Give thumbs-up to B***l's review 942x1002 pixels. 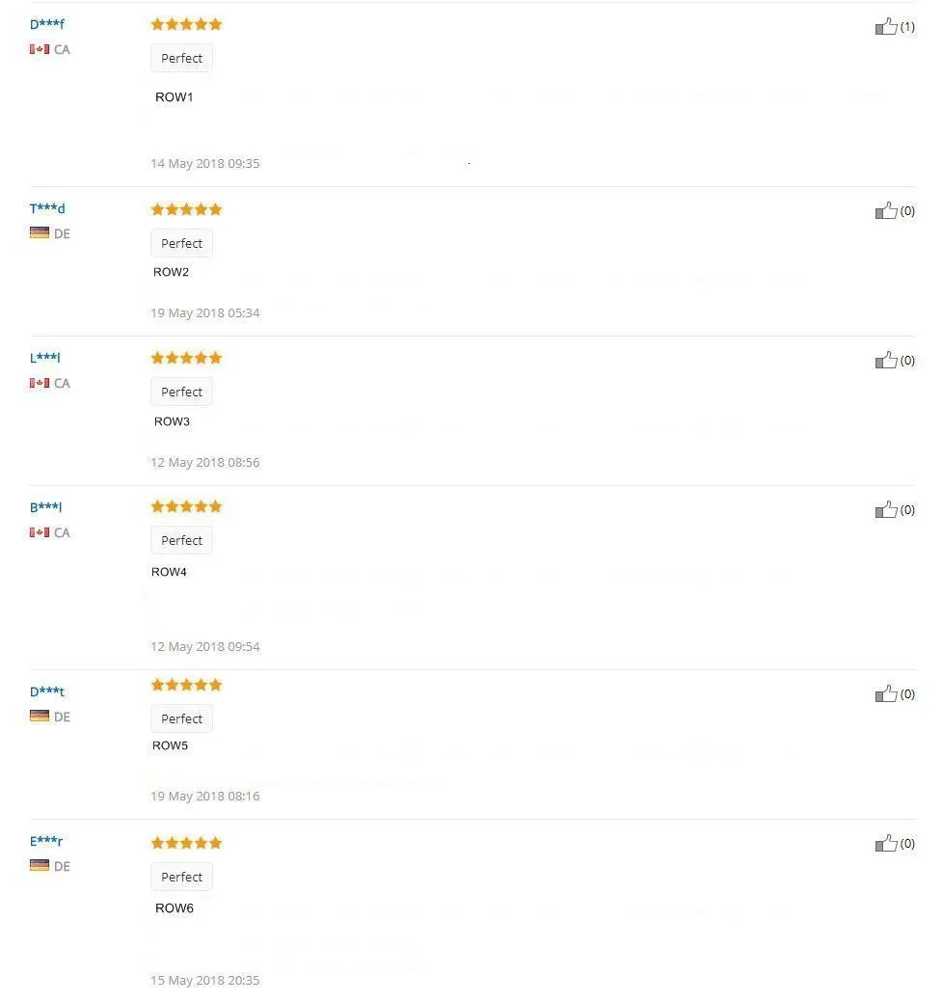(886, 509)
